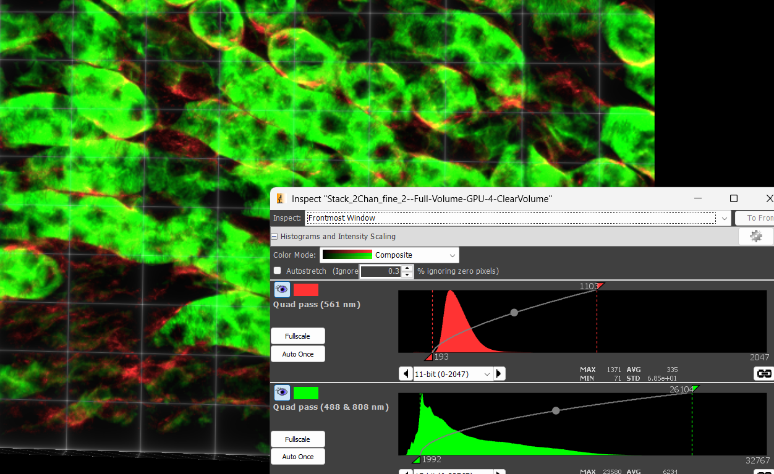The width and height of the screenshot is (774, 474).
Task: Open the 11-bit (0-2047) range dropdown
Action: pyautogui.click(x=453, y=374)
